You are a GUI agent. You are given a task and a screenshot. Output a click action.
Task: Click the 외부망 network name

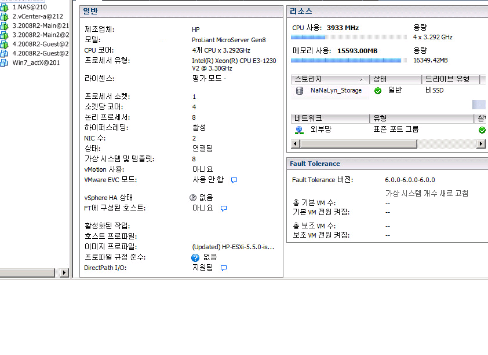[321, 130]
